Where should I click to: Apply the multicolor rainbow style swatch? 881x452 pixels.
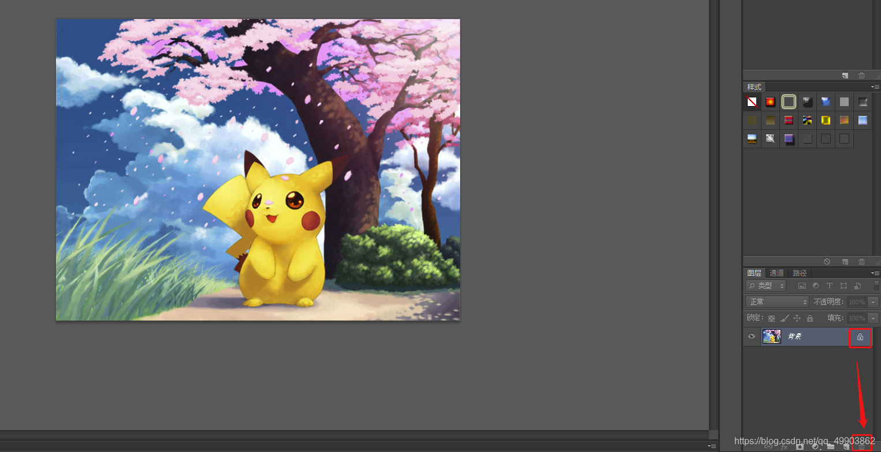click(x=808, y=120)
